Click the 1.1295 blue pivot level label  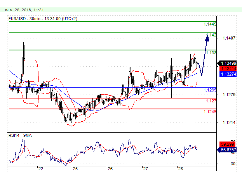tap(210, 90)
